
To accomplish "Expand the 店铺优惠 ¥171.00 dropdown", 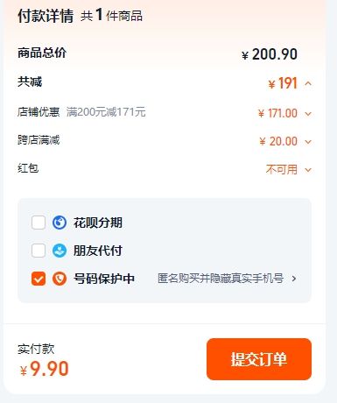I will tap(308, 114).
